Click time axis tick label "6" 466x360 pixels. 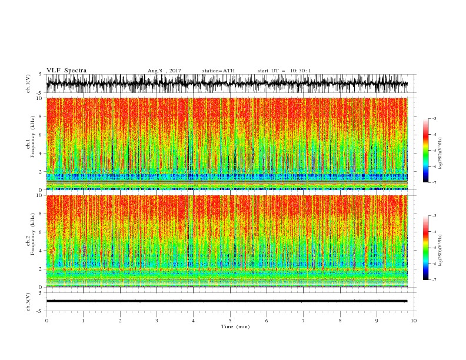[x=267, y=321]
